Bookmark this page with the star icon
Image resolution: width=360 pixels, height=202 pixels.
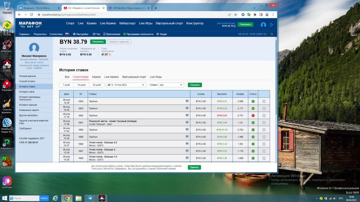[235, 15]
